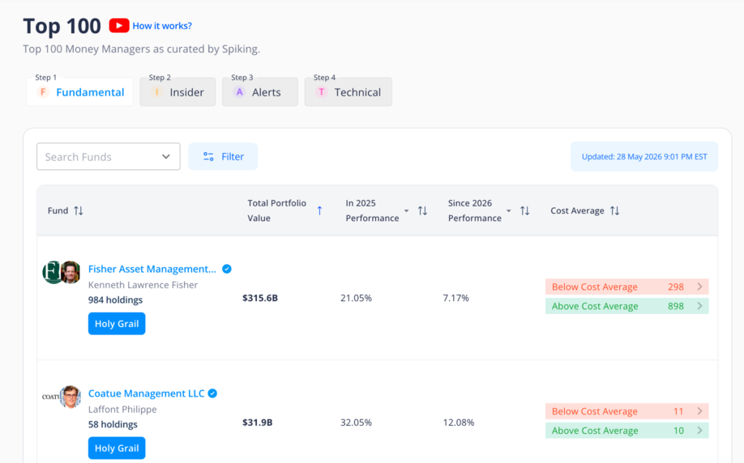Open Fisher Below Cost Average 298 row
The width and height of the screenshot is (744, 463).
pos(626,287)
